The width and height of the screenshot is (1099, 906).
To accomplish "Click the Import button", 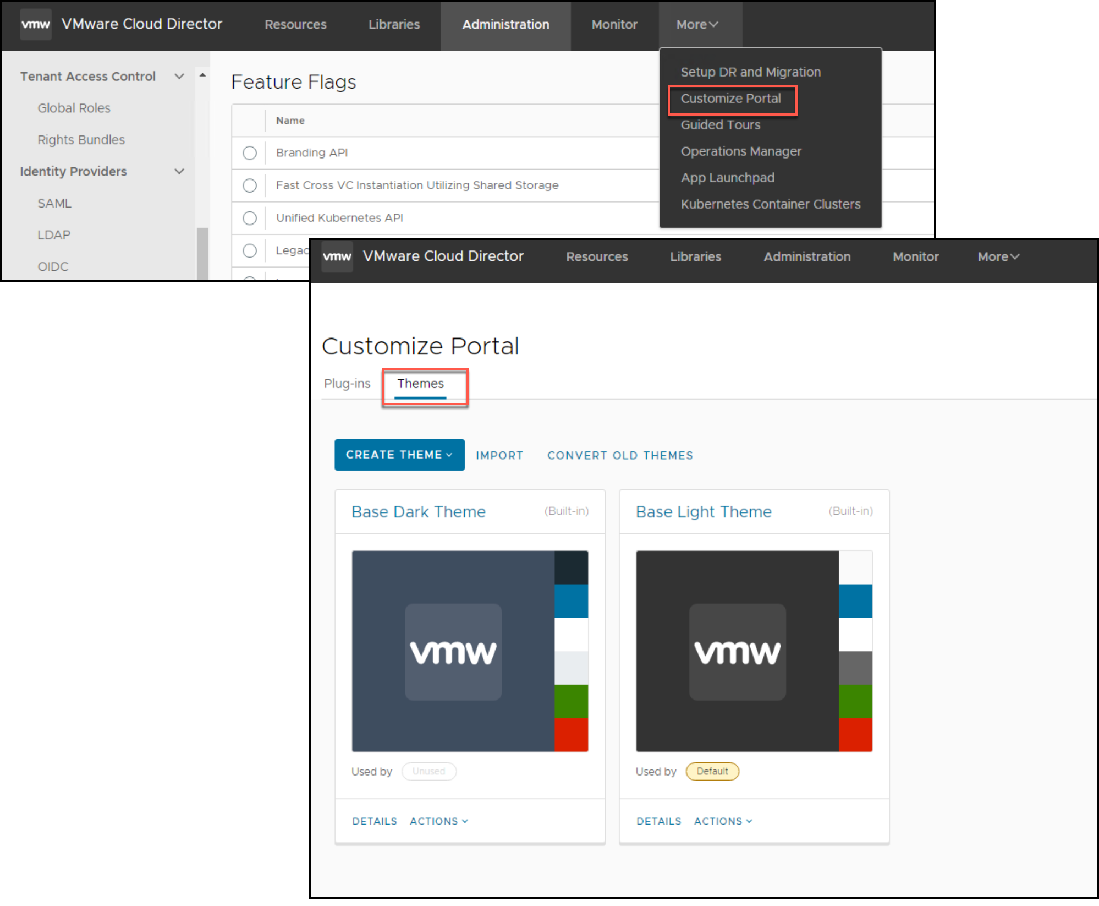I will pos(499,455).
